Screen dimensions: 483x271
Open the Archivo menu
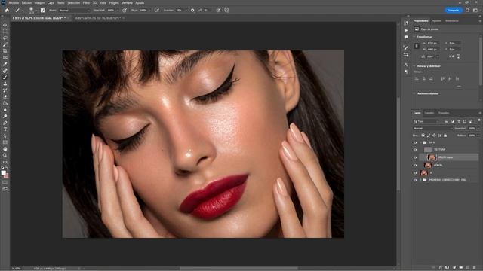coord(14,2)
